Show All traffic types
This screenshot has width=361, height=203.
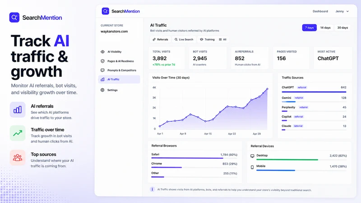click(222, 39)
